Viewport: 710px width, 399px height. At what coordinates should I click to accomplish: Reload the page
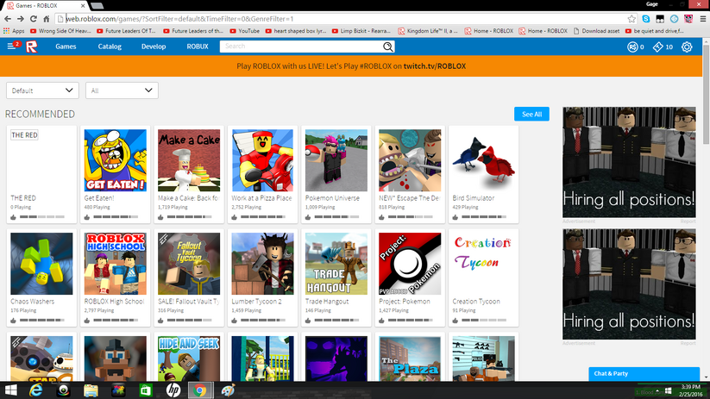pos(33,19)
